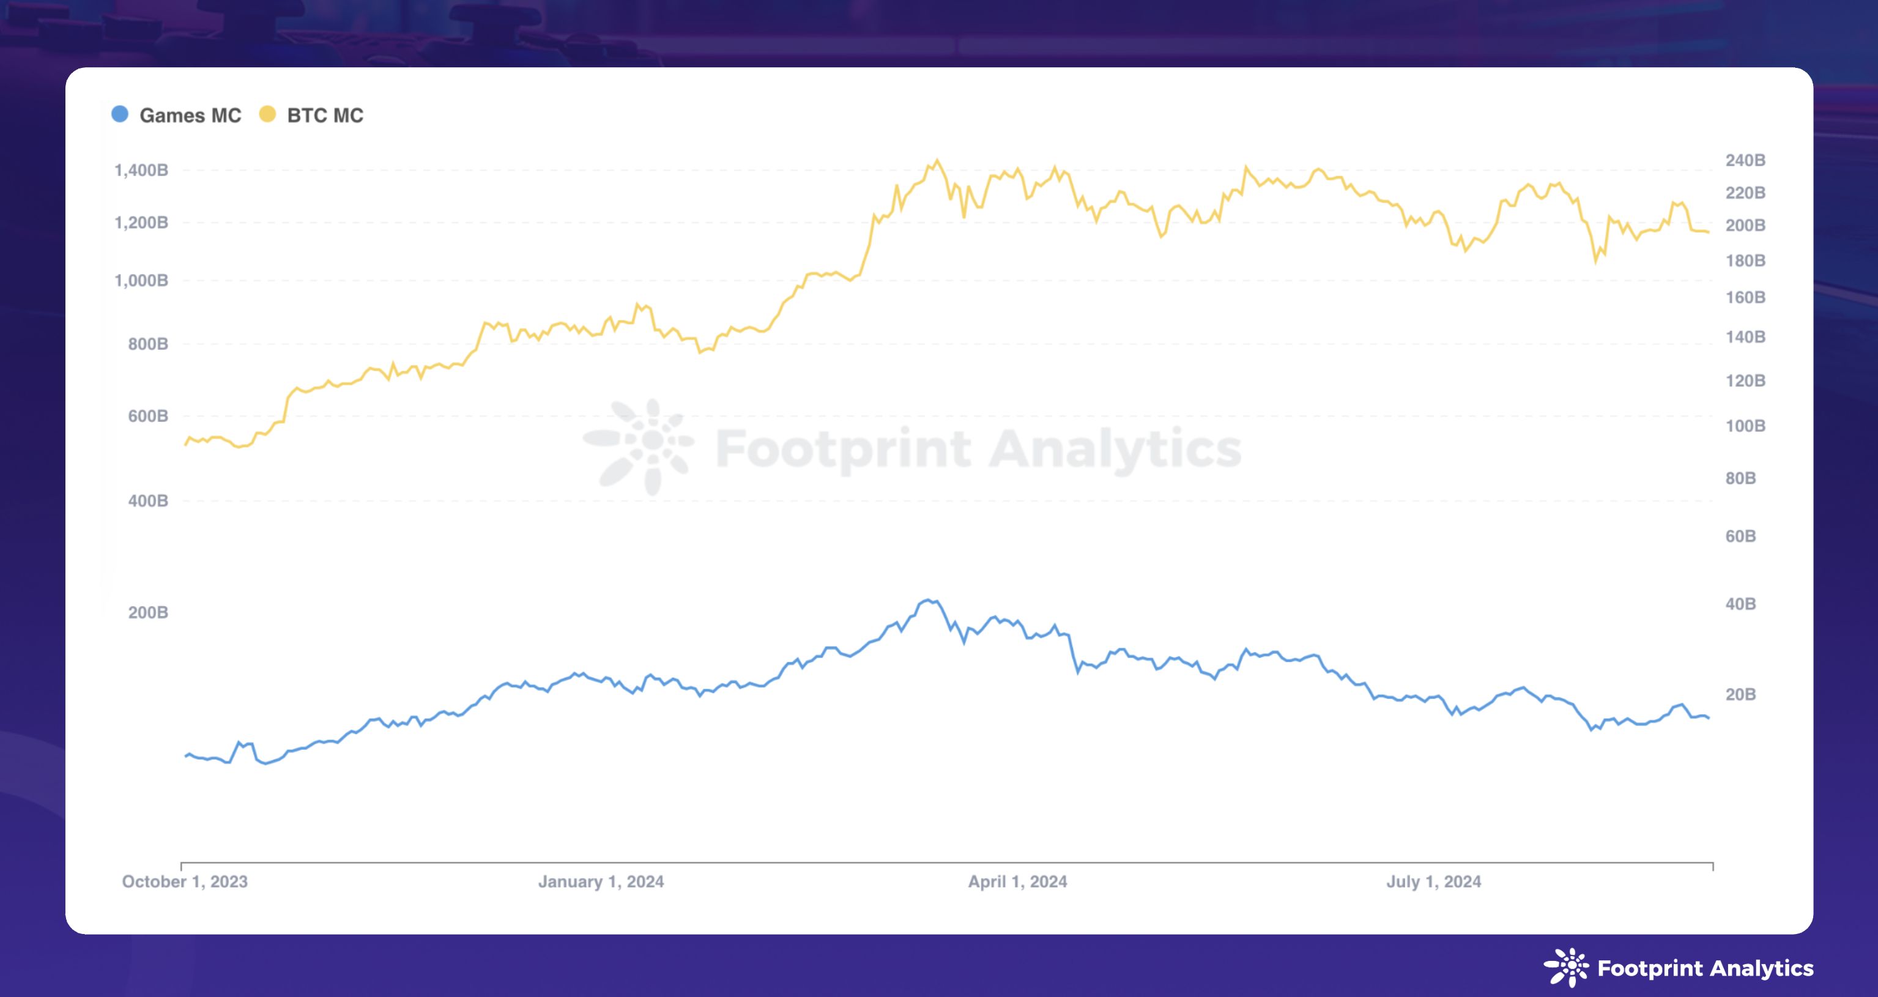The height and width of the screenshot is (997, 1878).
Task: Click the Footprint Analytics logo icon, bottom right
Action: tap(1565, 967)
